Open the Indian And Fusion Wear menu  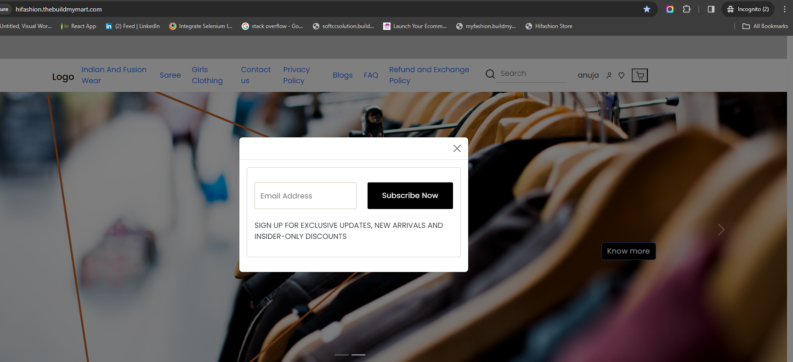114,75
